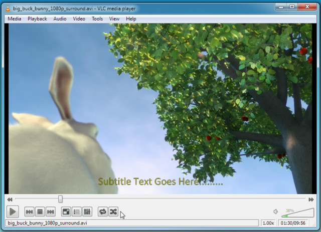Close the VLC media player window
This screenshot has height=232, width=321.
pyautogui.click(x=307, y=7)
